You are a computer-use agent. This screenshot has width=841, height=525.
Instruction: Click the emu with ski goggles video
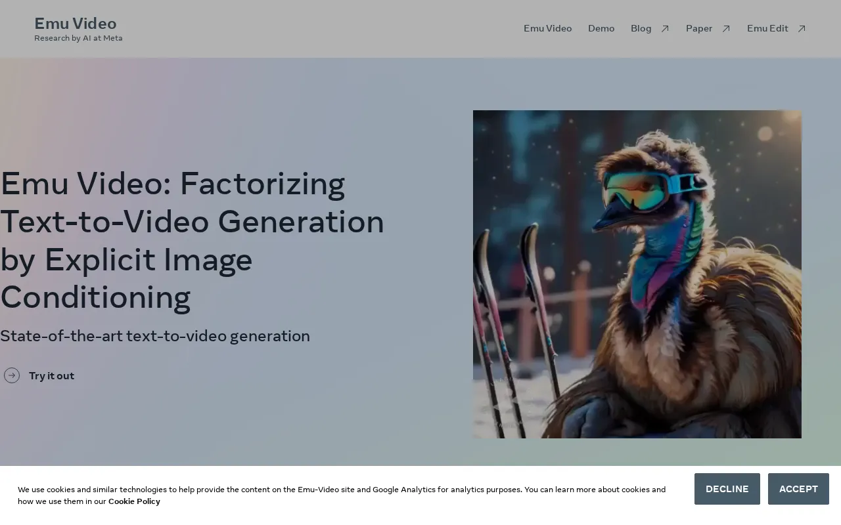click(x=637, y=274)
